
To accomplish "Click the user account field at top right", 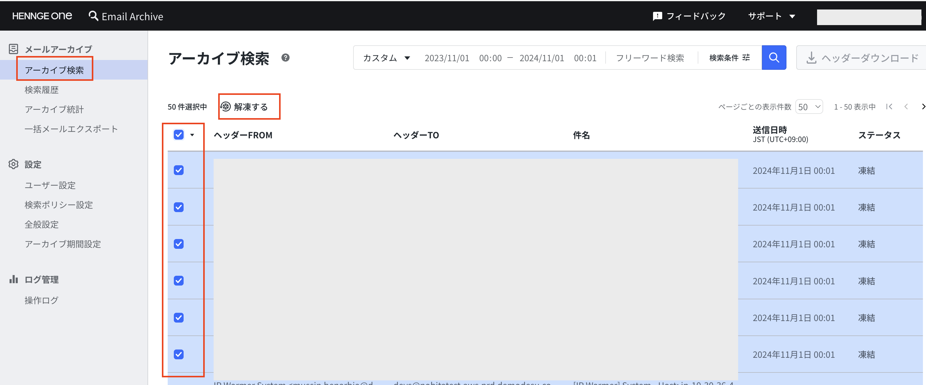I will (x=868, y=17).
